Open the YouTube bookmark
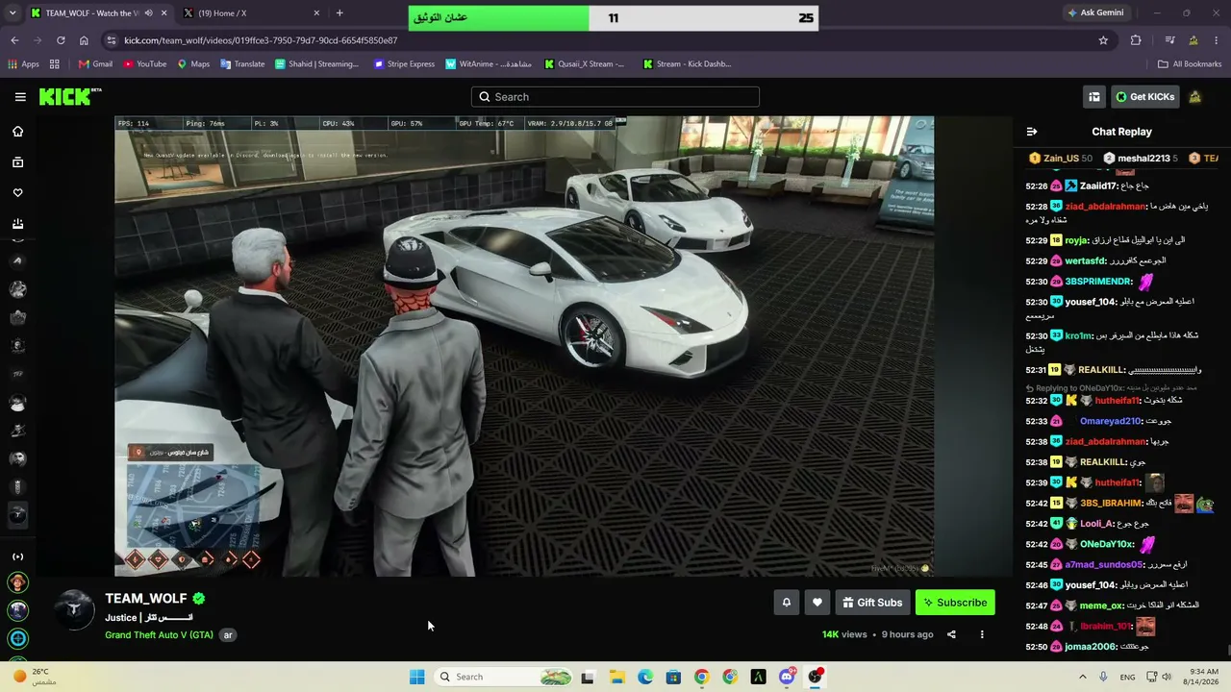This screenshot has height=692, width=1231. 144,64
